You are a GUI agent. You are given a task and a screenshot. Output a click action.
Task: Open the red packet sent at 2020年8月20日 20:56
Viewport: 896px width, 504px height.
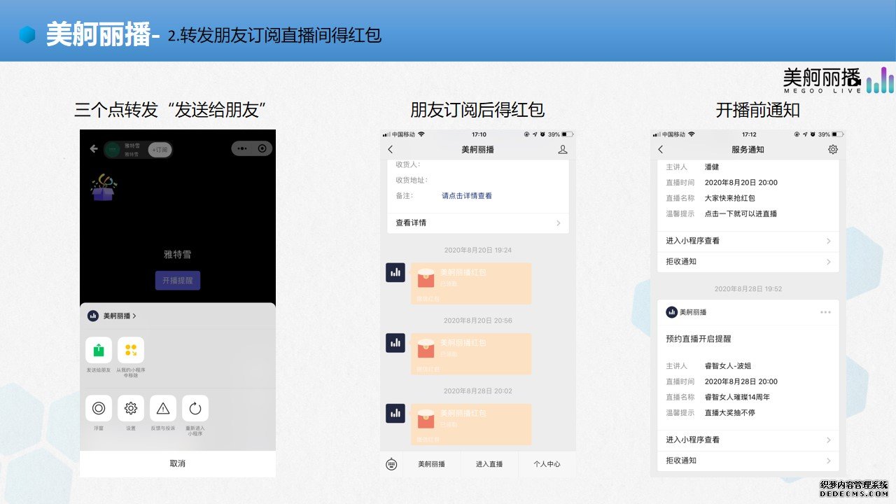pyautogui.click(x=471, y=353)
